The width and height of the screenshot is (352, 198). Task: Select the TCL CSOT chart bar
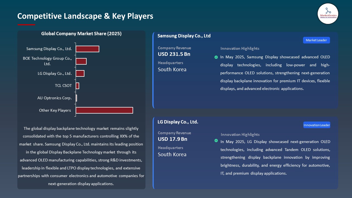(x=77, y=86)
